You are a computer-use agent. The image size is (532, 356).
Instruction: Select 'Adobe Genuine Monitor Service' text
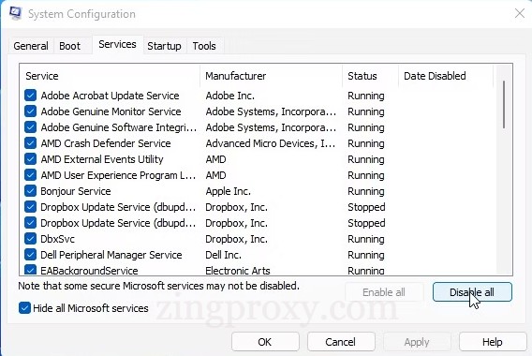coord(111,111)
